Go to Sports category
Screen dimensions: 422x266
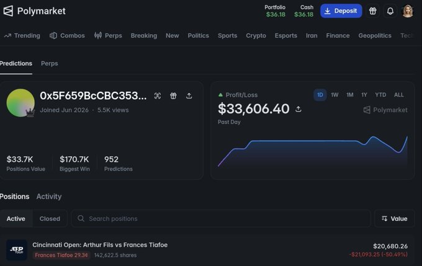pos(227,35)
